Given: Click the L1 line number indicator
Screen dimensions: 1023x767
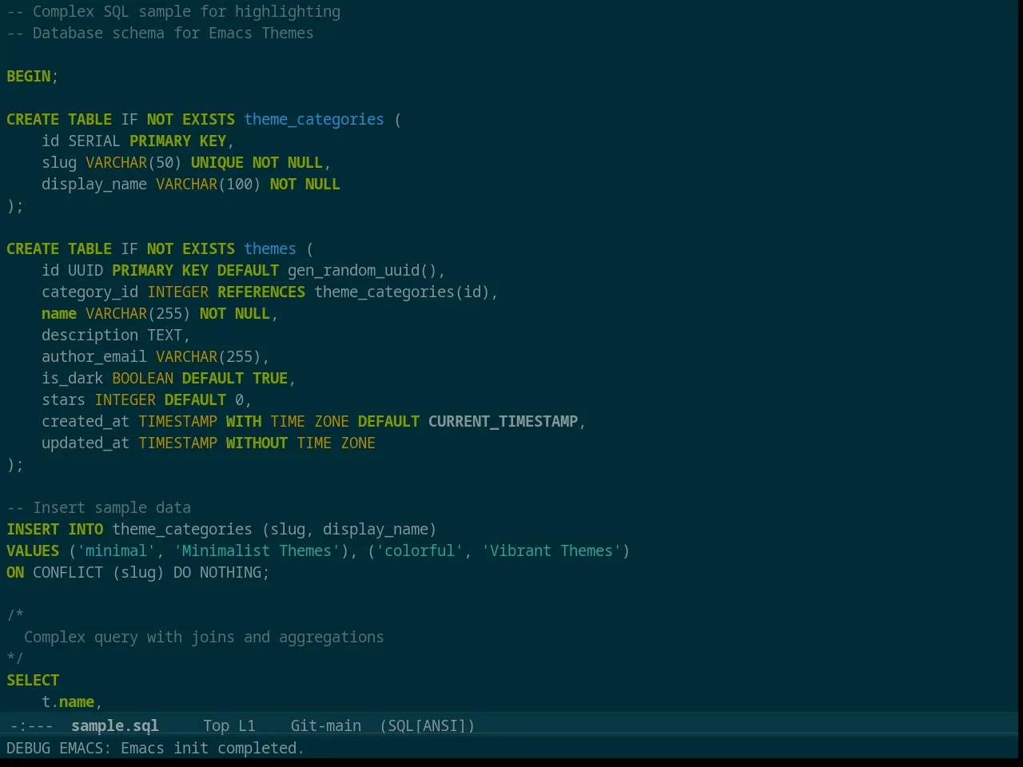Looking at the screenshot, I should (x=247, y=725).
